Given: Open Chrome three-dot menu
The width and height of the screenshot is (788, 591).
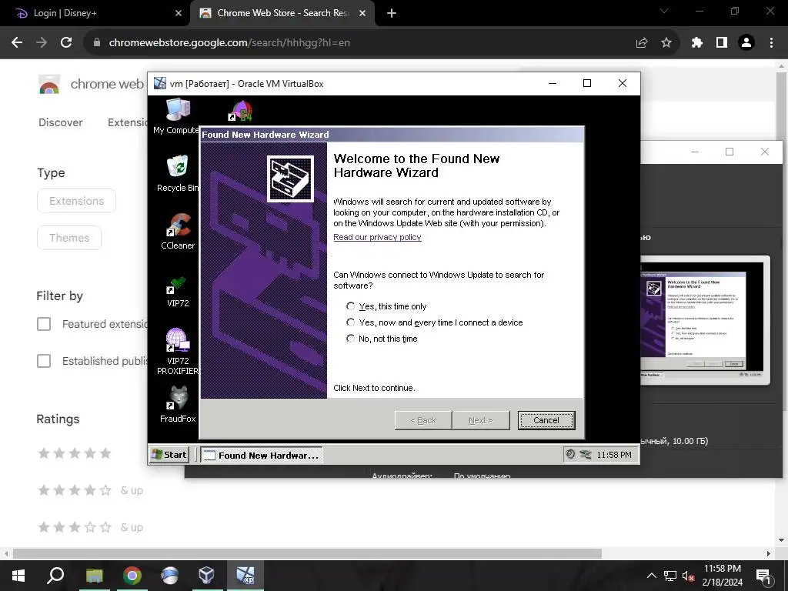Looking at the screenshot, I should [x=771, y=43].
